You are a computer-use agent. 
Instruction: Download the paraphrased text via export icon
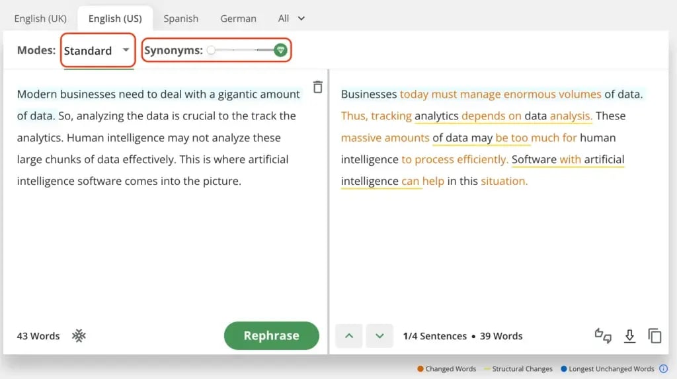(x=629, y=336)
